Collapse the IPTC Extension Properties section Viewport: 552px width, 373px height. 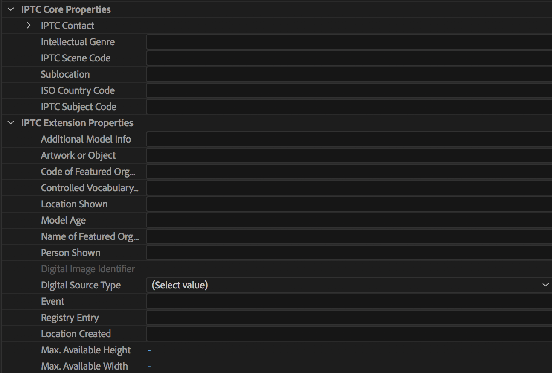[x=10, y=122]
